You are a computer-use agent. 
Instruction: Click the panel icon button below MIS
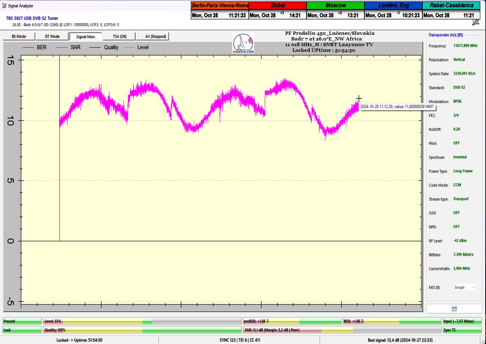point(454,309)
